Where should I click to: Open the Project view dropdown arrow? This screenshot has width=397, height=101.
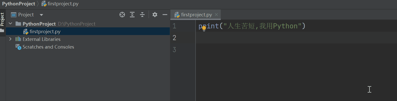(x=41, y=15)
